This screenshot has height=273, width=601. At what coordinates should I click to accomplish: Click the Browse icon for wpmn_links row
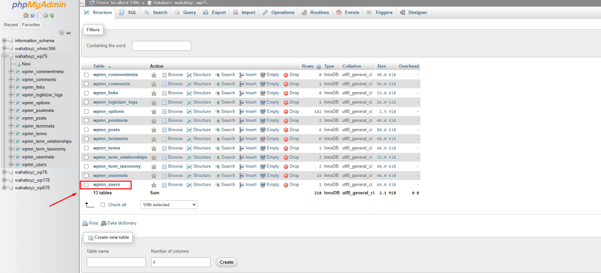[164, 93]
